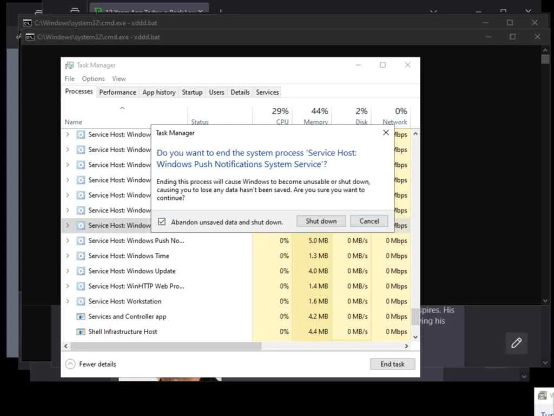
Task: Click 4.2 MB memory of Services and Controller
Action: pyautogui.click(x=318, y=316)
